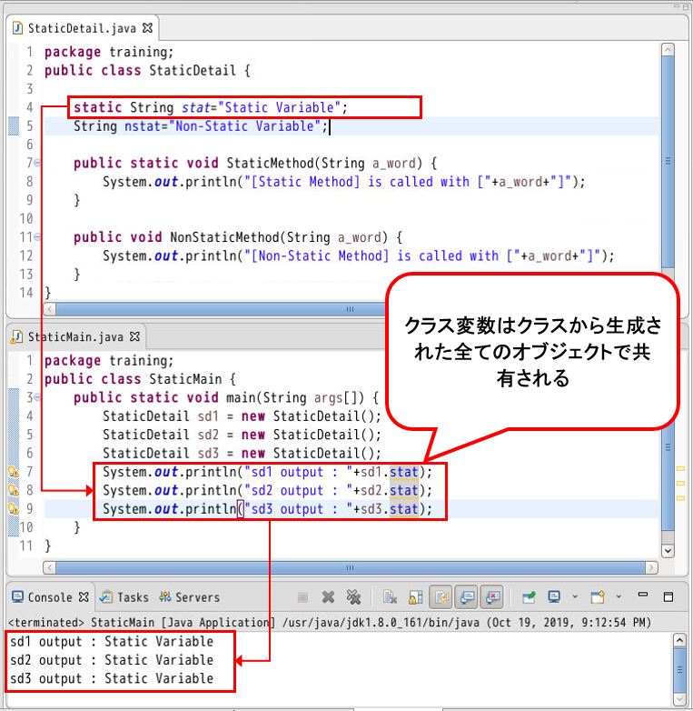693x711 pixels.
Task: Clear the Console output
Action: [390, 597]
